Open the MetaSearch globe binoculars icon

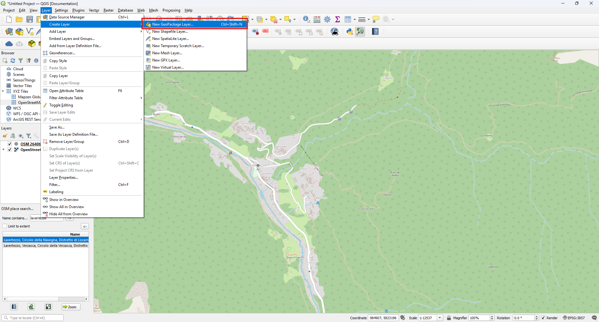click(334, 32)
